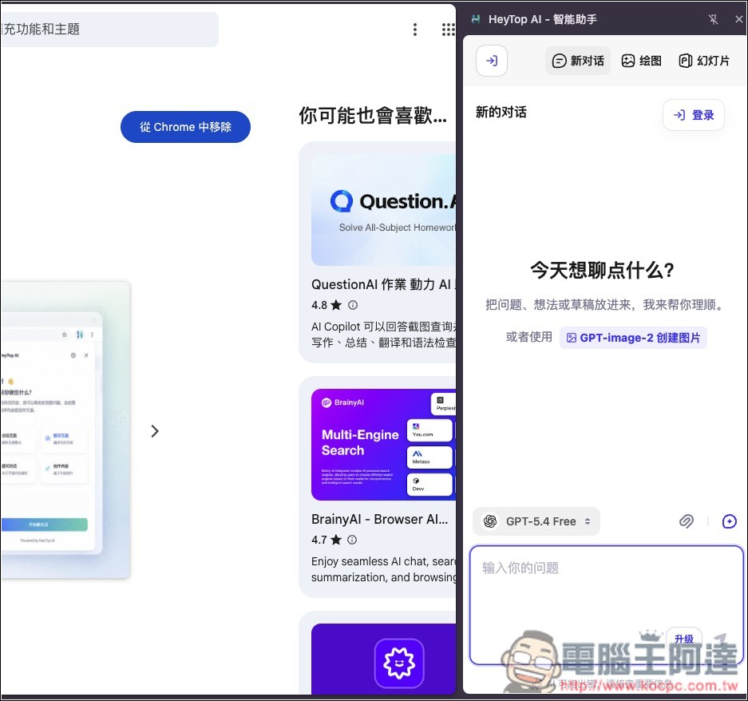Start a new chat via 新对话 tab
748x701 pixels.
(x=578, y=61)
